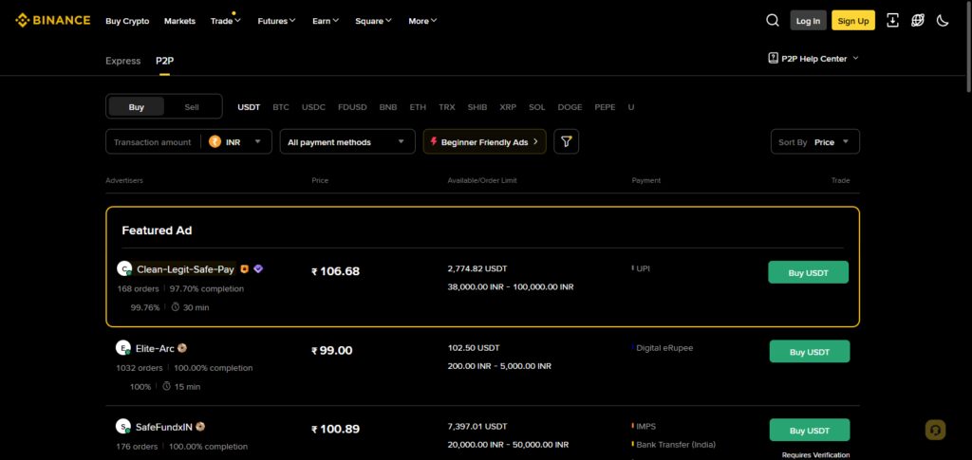This screenshot has height=460, width=972.
Task: Click Clean-Legit-Safe-Pay purple verified badge
Action: (x=258, y=268)
